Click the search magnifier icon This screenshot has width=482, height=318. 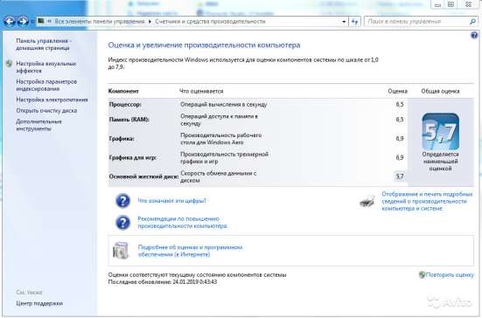click(x=472, y=22)
